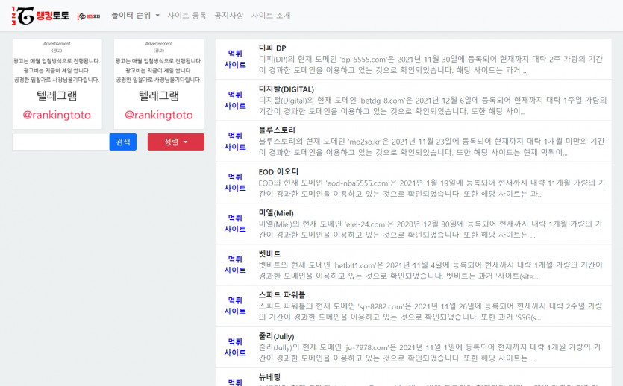This screenshot has height=386, width=623.
Task: Click the search text input field
Action: pyautogui.click(x=60, y=142)
